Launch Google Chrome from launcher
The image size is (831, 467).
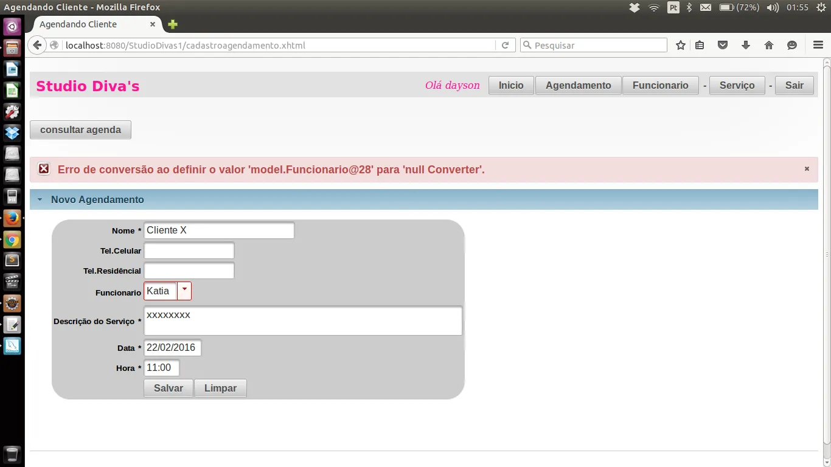tap(12, 240)
